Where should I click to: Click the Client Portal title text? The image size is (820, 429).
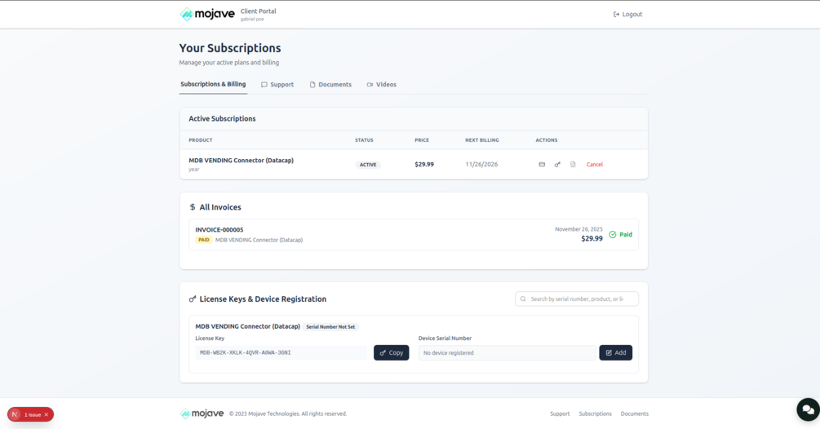tap(259, 11)
